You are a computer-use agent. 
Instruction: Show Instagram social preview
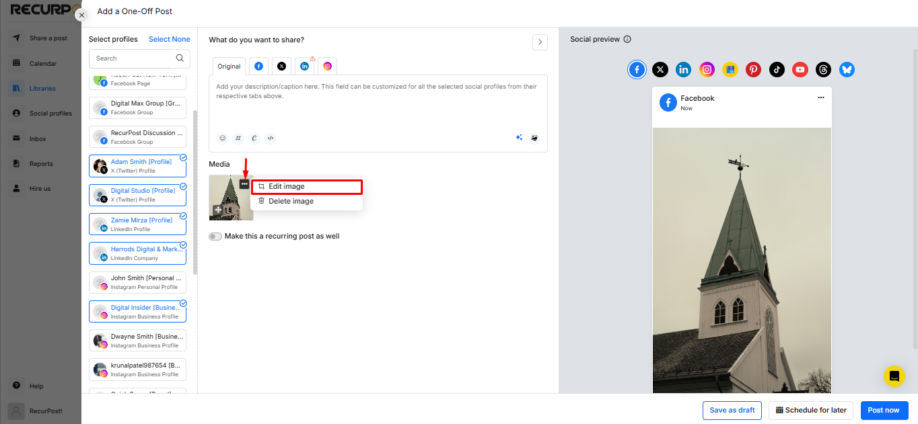point(707,69)
